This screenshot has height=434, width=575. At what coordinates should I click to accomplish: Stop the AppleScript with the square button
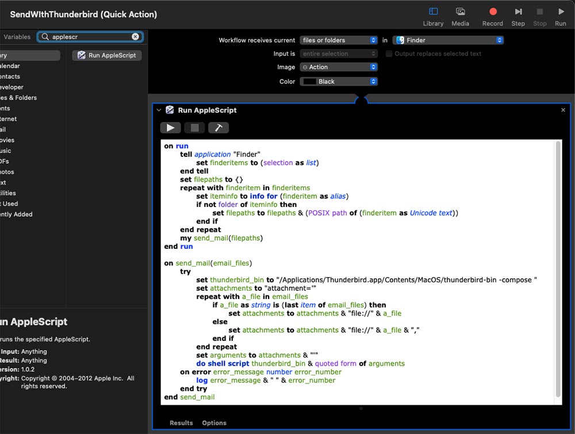click(194, 128)
